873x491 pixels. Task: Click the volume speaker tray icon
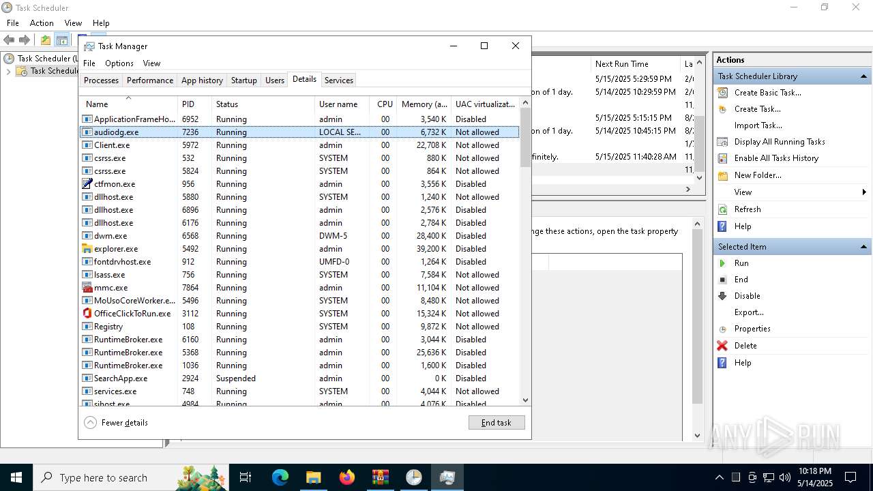point(784,477)
